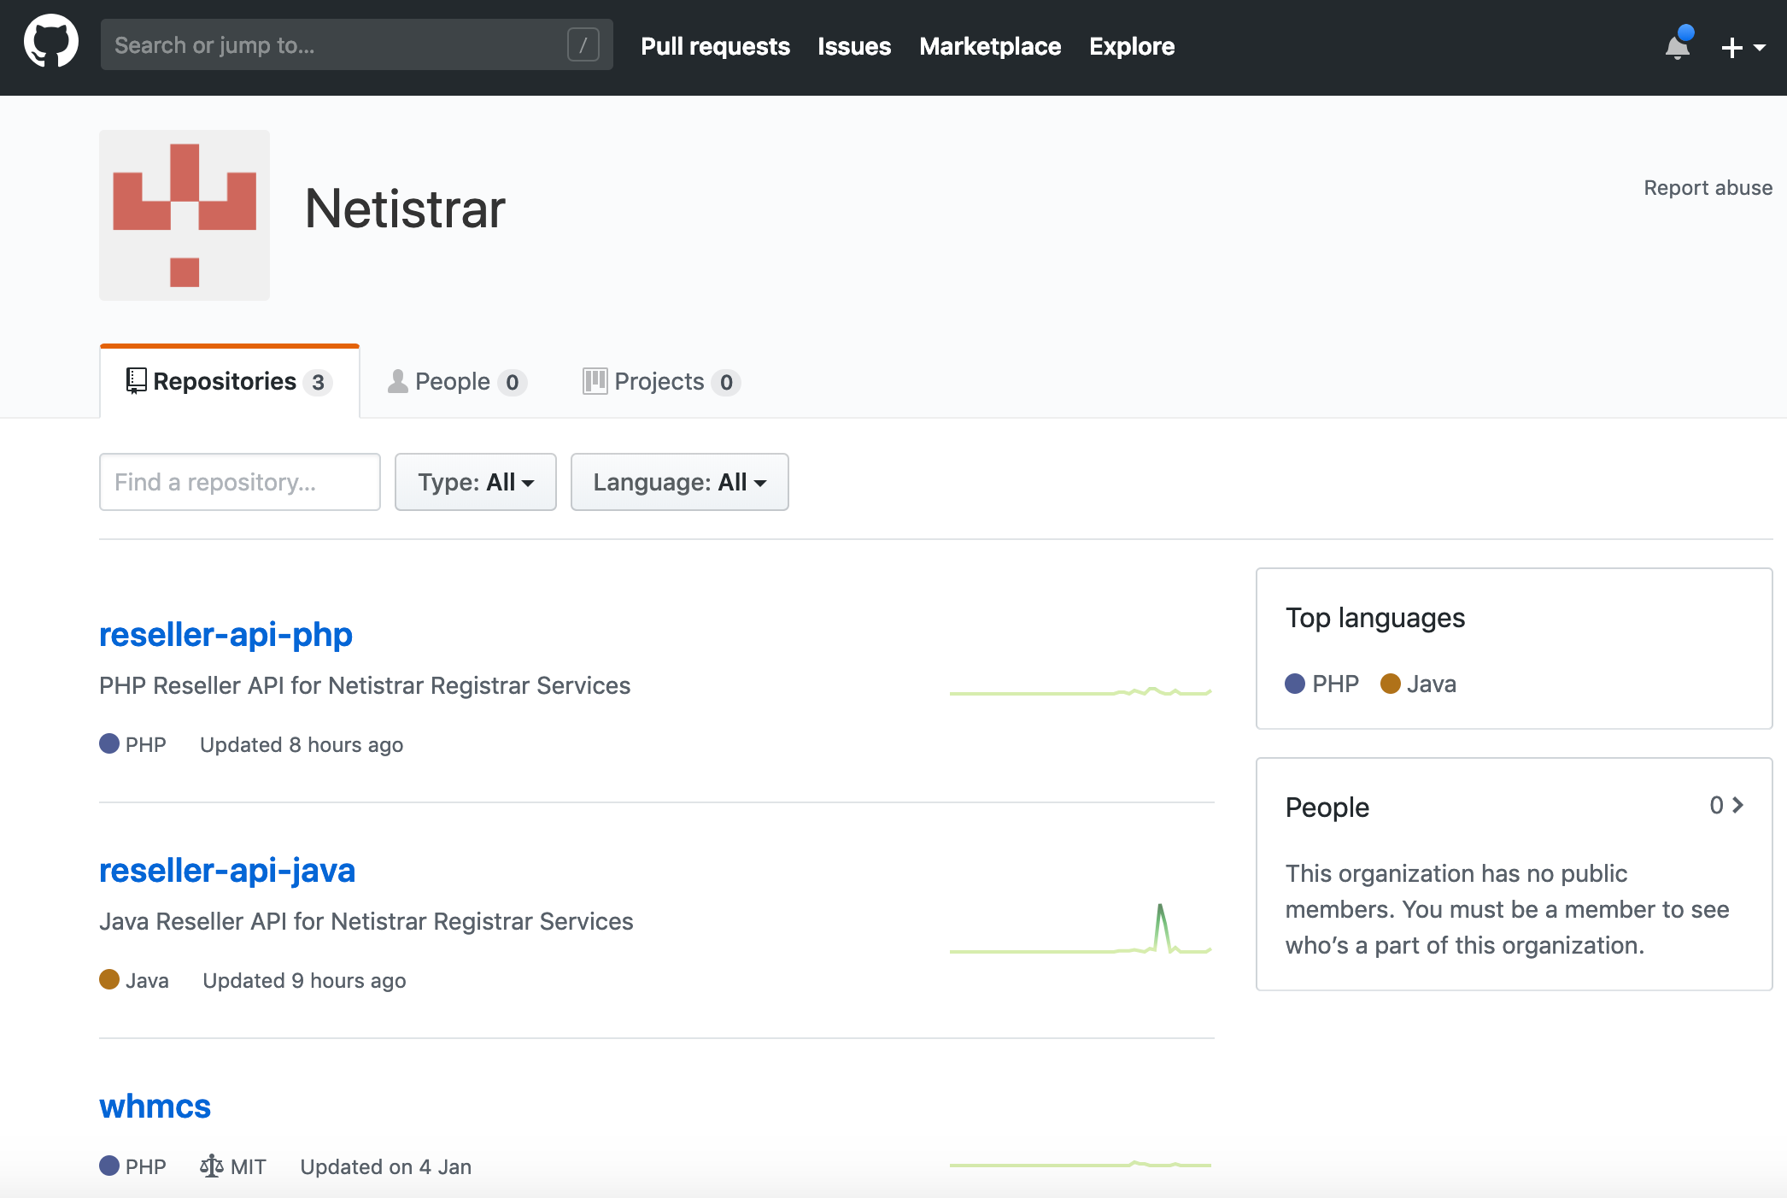Click inside Find a repository field
The height and width of the screenshot is (1198, 1787).
[240, 482]
